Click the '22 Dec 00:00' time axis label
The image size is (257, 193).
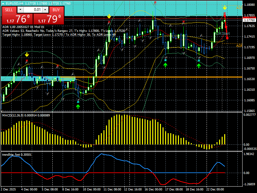[215, 189]
